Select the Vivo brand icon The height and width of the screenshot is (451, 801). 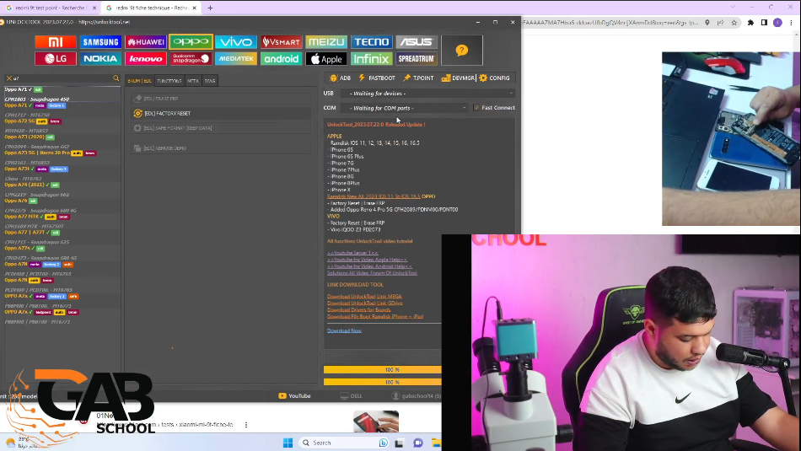[235, 42]
